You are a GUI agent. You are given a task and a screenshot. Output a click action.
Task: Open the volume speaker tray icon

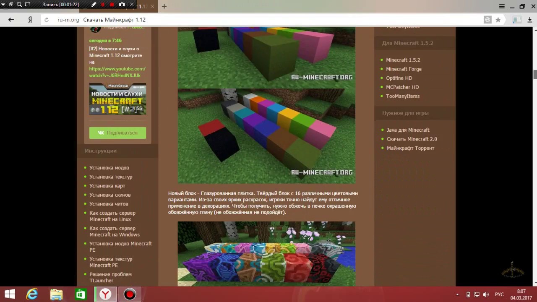click(x=486, y=294)
